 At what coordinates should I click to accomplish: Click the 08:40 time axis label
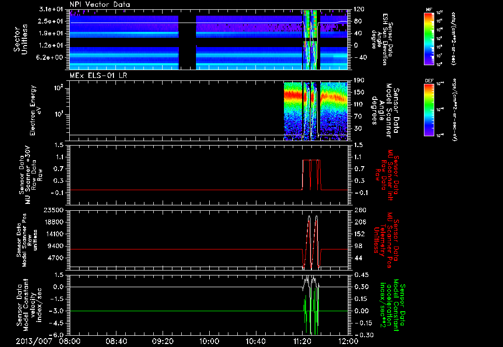[x=116, y=341]
